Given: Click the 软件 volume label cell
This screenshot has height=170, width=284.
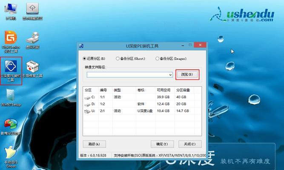Looking at the screenshot, I should (141, 104).
